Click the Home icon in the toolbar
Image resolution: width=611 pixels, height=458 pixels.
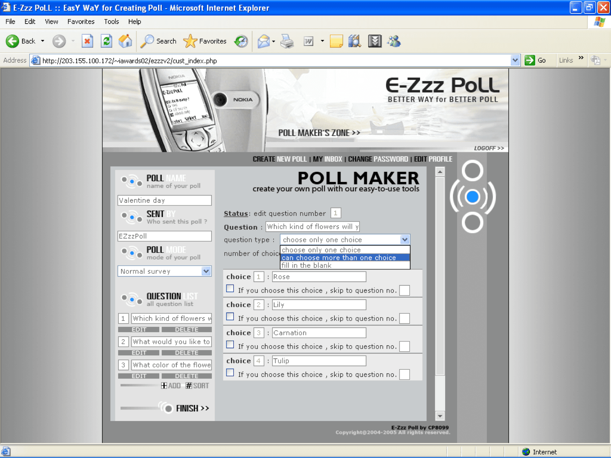125,41
